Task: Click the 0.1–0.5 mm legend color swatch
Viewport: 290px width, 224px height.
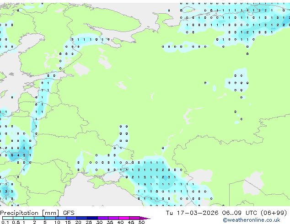Action: click(x=8, y=218)
